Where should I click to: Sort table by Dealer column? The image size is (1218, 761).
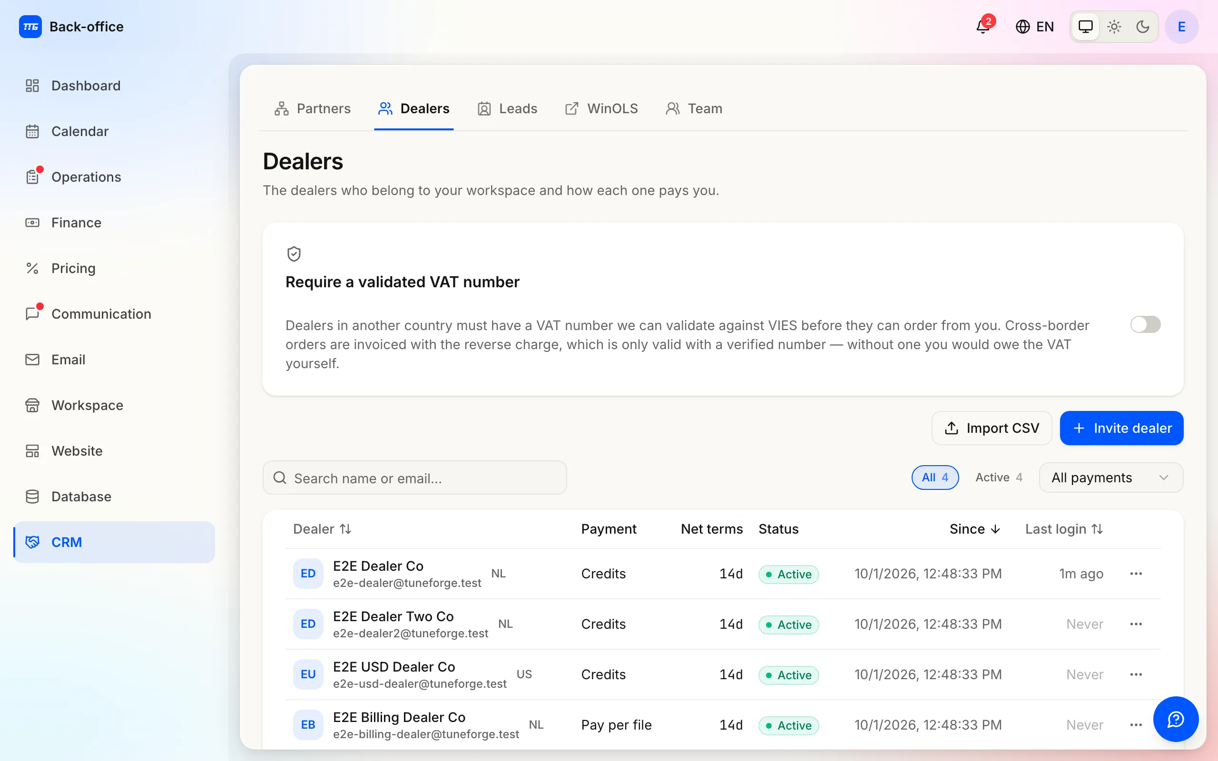322,529
